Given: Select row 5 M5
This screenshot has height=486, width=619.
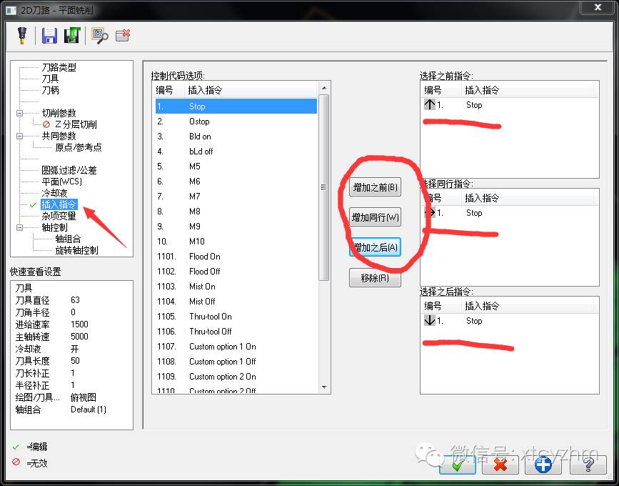Looking at the screenshot, I should click(236, 167).
